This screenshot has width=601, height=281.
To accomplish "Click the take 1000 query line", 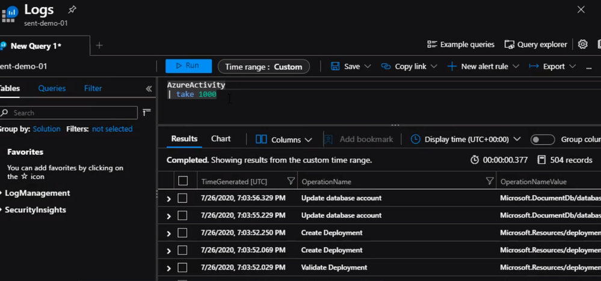I will click(192, 94).
